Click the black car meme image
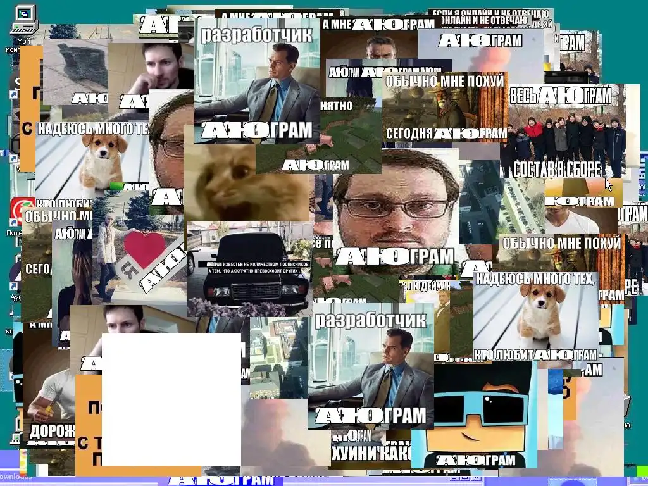The width and height of the screenshot is (648, 486). click(x=250, y=269)
